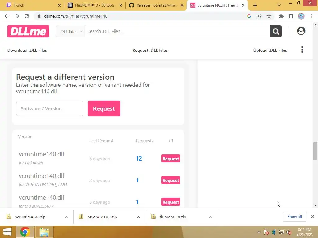Open the user account icon

click(301, 31)
